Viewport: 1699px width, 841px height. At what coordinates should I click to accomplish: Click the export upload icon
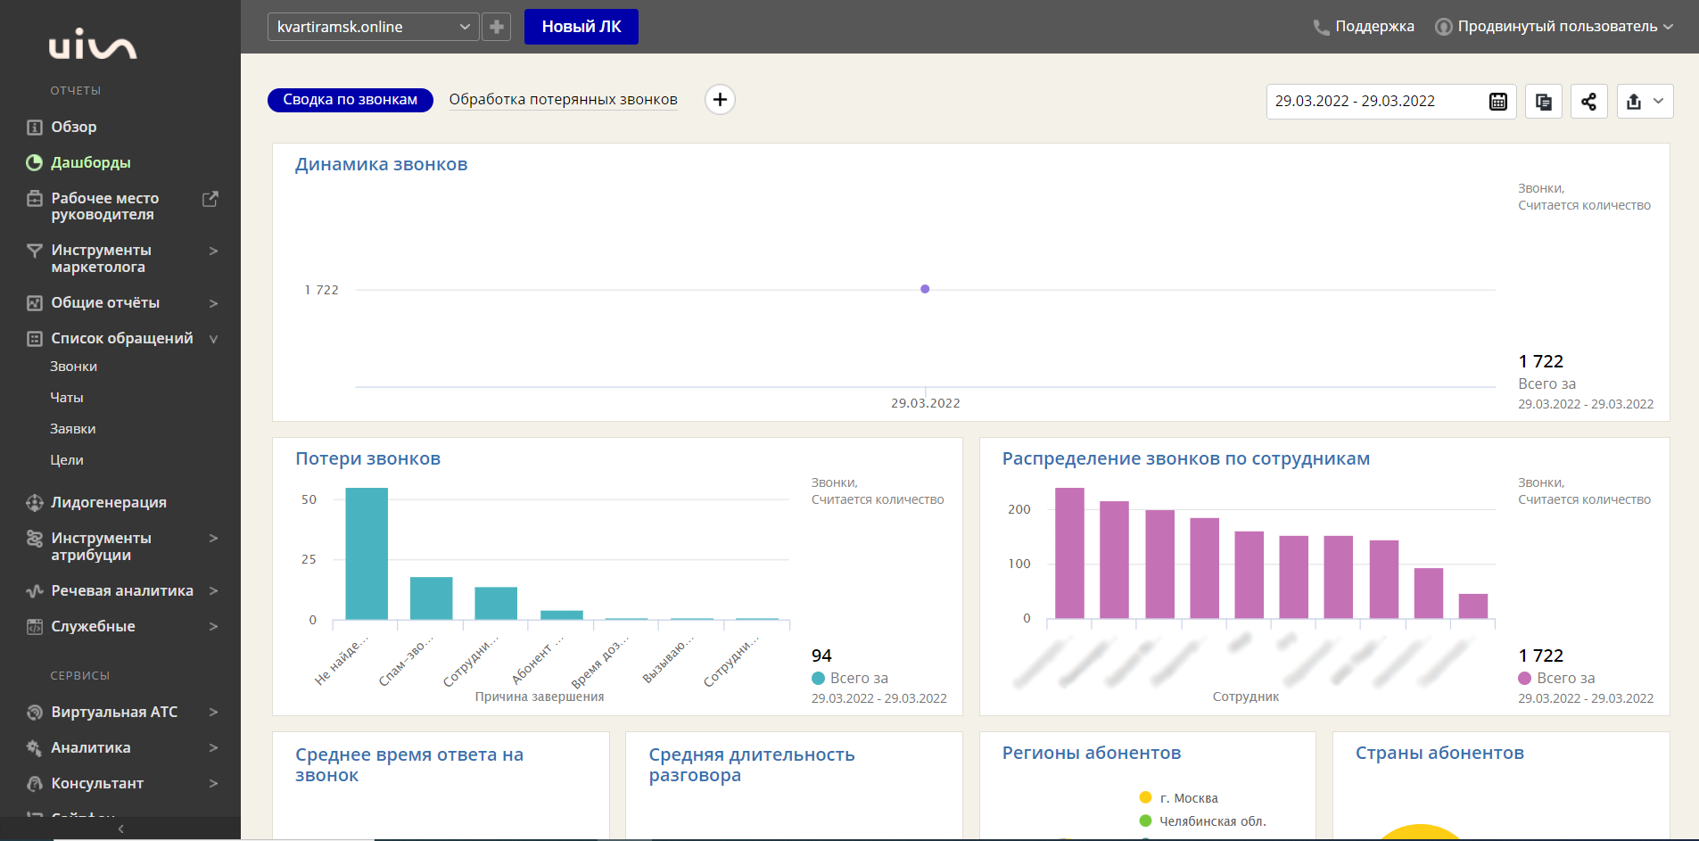[x=1634, y=102]
